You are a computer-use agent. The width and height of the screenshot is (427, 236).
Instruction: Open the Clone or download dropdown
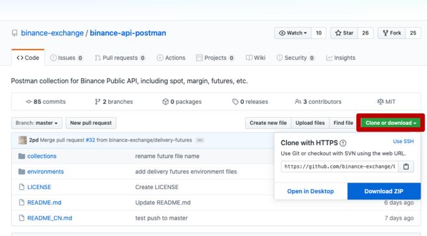391,123
